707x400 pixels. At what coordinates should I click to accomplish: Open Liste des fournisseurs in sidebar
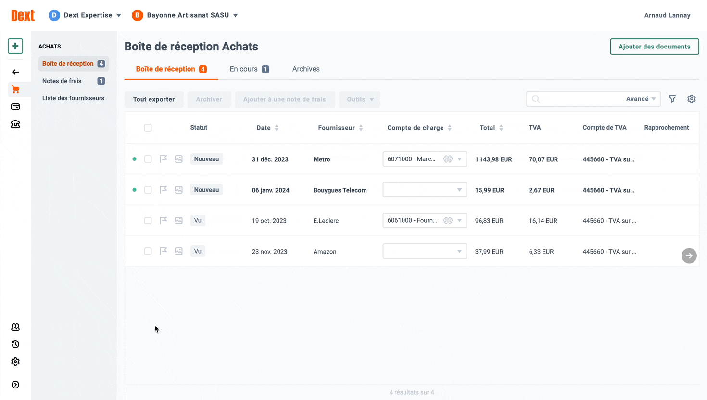pos(73,98)
